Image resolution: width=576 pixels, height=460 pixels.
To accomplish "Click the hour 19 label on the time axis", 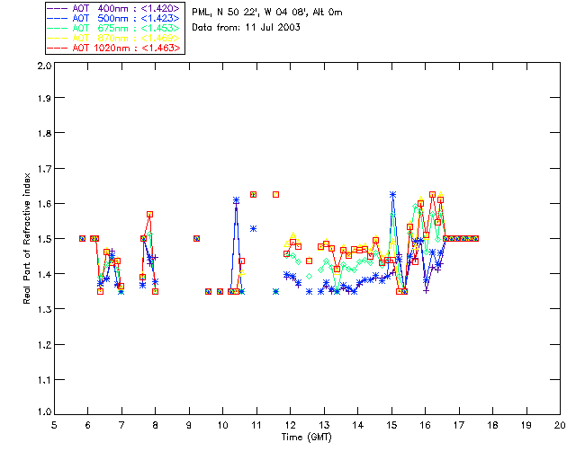I will (x=526, y=425).
